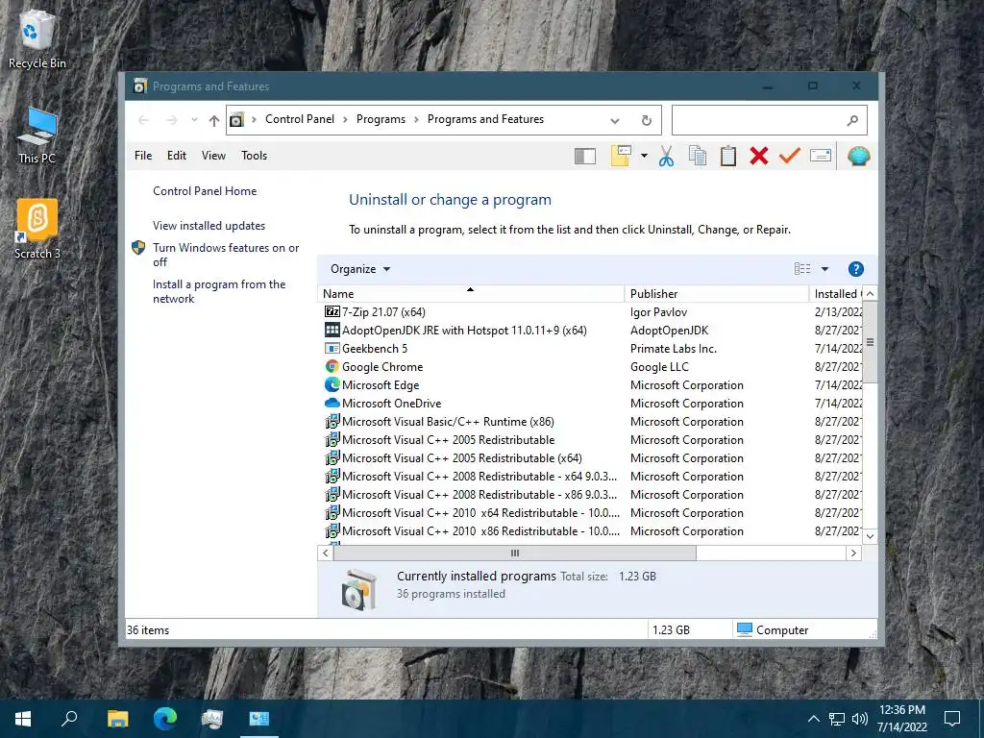984x738 pixels.
Task: Show hidden system tray icons
Action: pyautogui.click(x=813, y=719)
